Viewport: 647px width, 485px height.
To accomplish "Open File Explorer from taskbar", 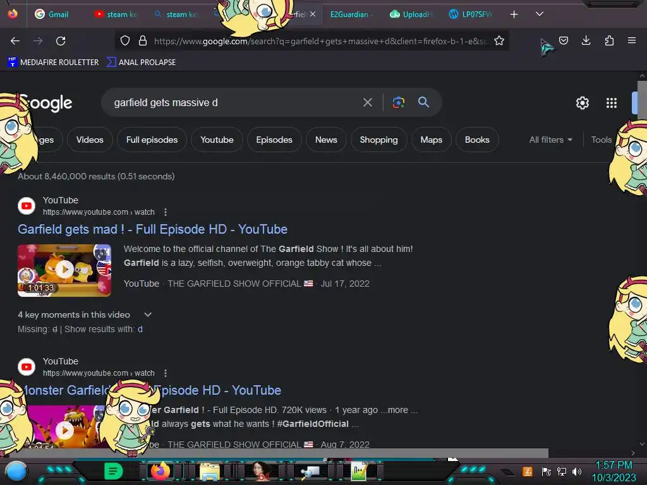I will [x=210, y=471].
